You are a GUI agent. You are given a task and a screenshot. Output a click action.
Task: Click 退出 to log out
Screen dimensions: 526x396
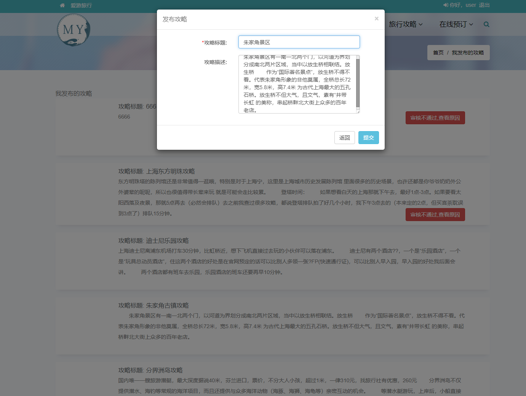(484, 5)
